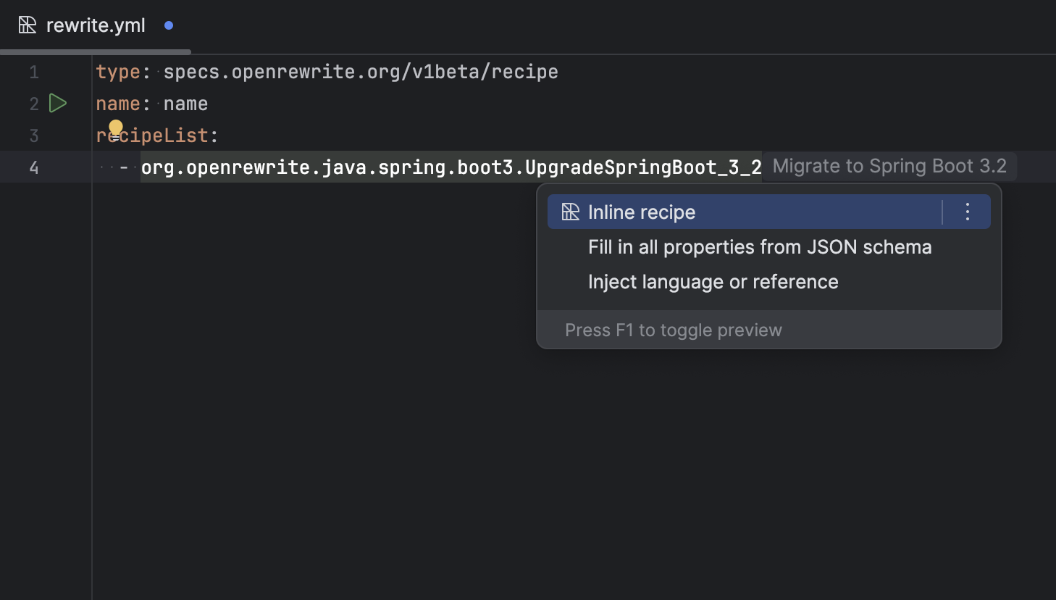This screenshot has width=1056, height=600.
Task: Click the name value on line 2
Action: (x=185, y=103)
